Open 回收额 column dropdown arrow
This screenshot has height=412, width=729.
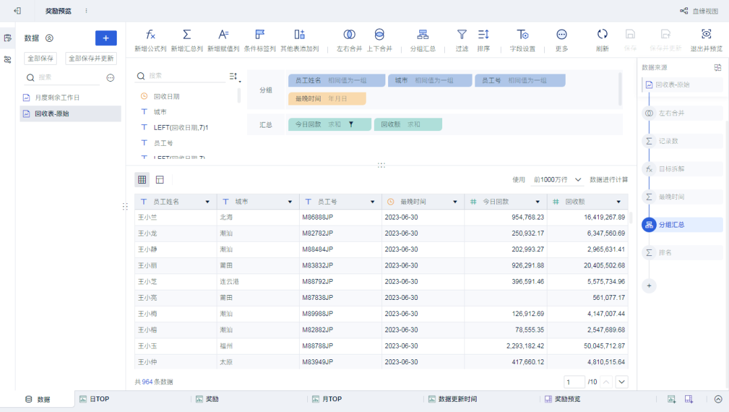tap(619, 202)
